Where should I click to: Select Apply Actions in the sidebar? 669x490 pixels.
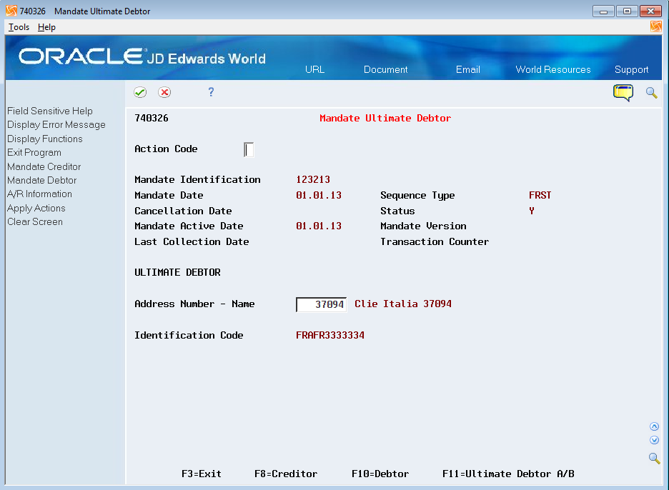(x=36, y=208)
